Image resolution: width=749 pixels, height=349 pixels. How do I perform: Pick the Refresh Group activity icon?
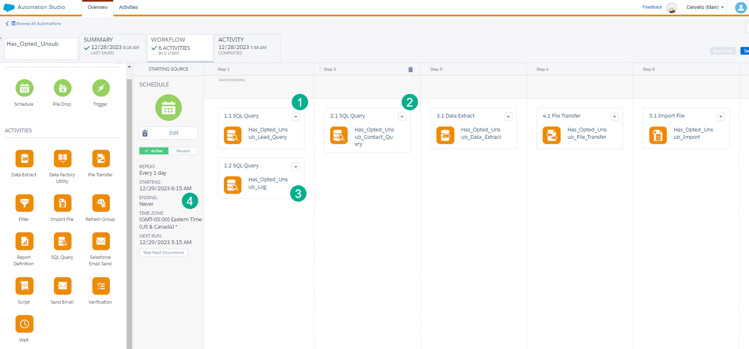point(101,203)
